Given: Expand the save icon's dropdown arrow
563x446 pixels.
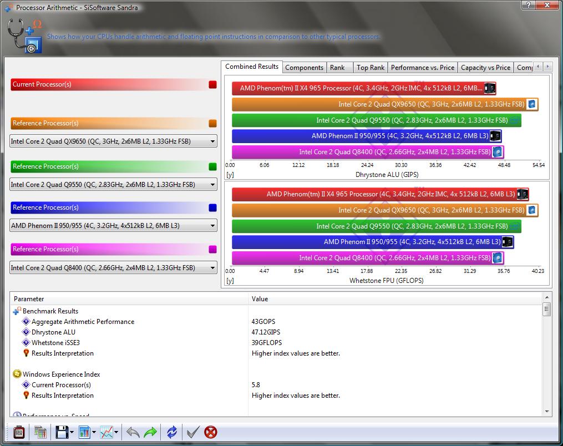Looking at the screenshot, I should pos(72,432).
